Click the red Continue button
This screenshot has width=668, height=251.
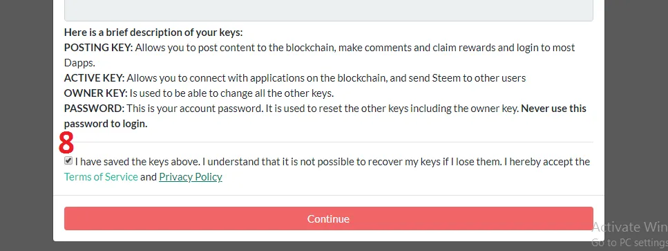[328, 219]
